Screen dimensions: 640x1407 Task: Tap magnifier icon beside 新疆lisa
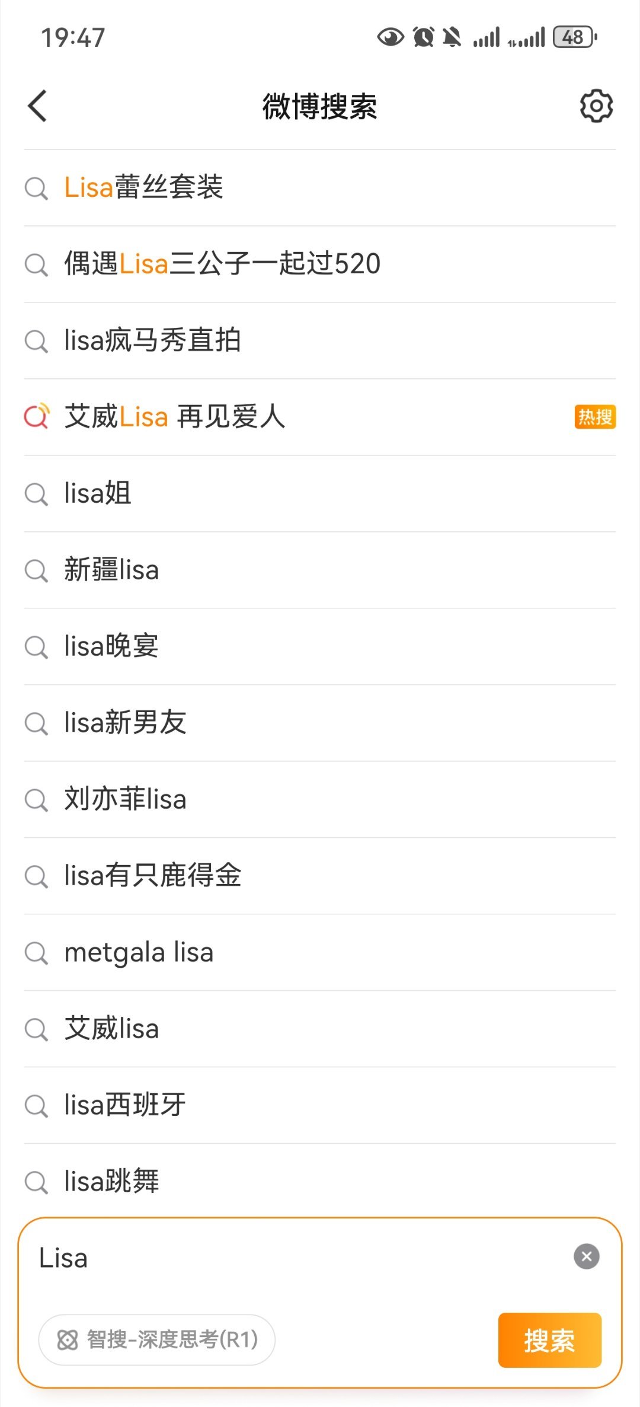point(36,570)
